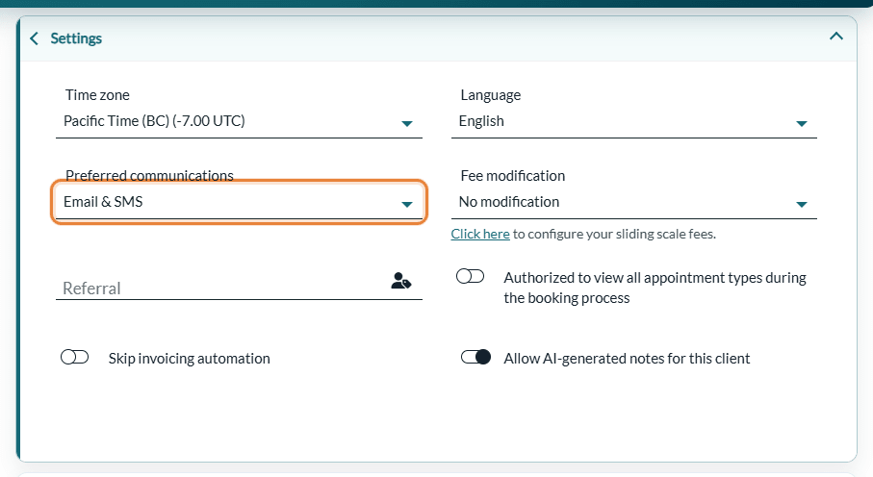
Task: Click 'Skip invoicing automation' label text
Action: 190,359
